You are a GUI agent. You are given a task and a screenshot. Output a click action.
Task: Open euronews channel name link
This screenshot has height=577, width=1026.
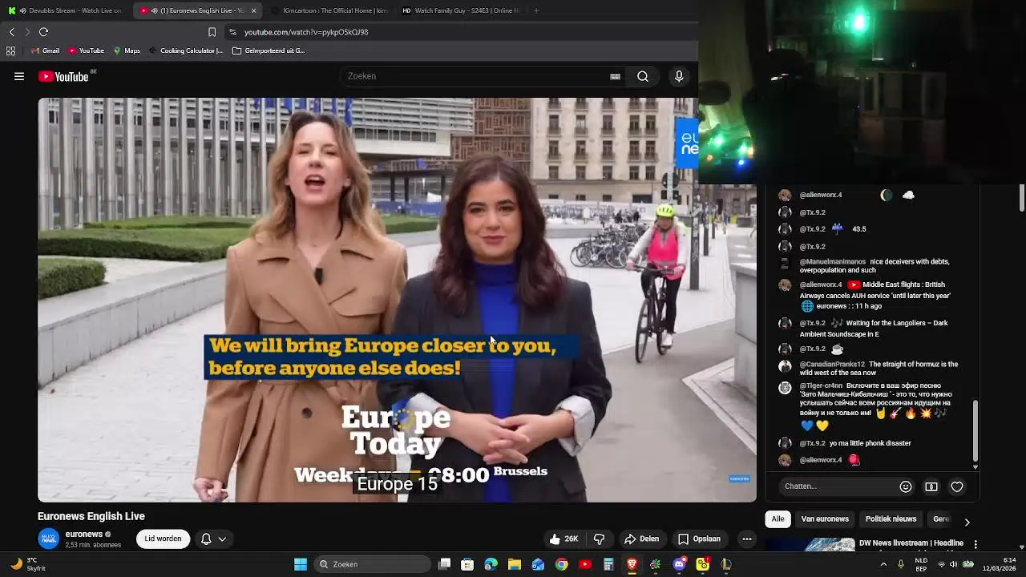click(x=84, y=534)
